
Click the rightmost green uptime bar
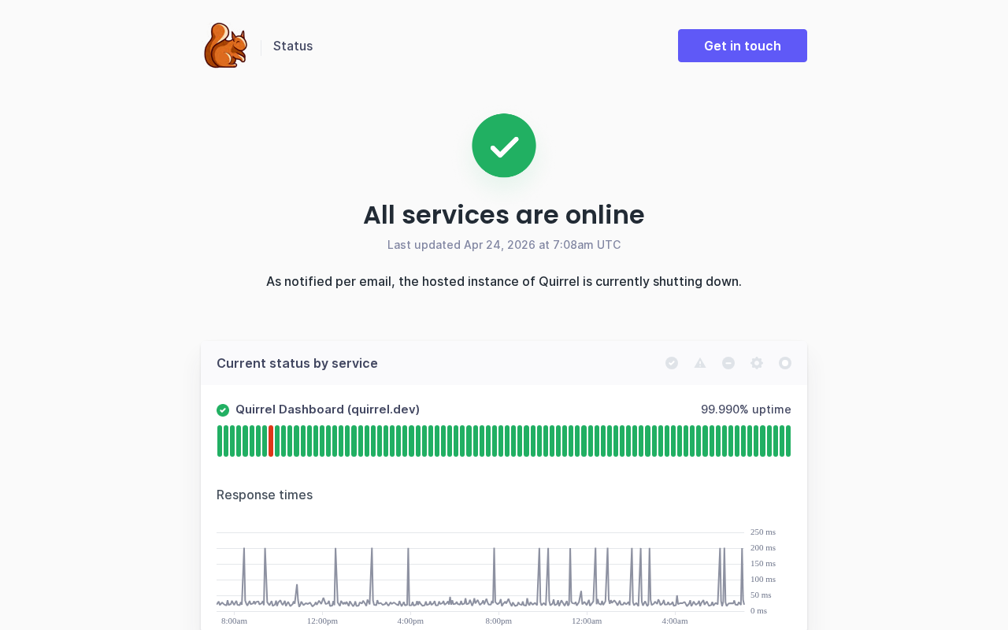pyautogui.click(x=787, y=441)
